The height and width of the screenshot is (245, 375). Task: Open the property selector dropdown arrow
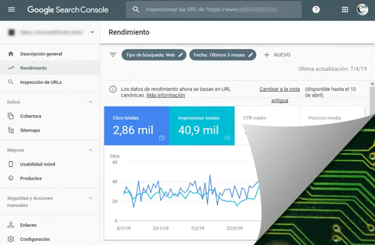point(92,32)
